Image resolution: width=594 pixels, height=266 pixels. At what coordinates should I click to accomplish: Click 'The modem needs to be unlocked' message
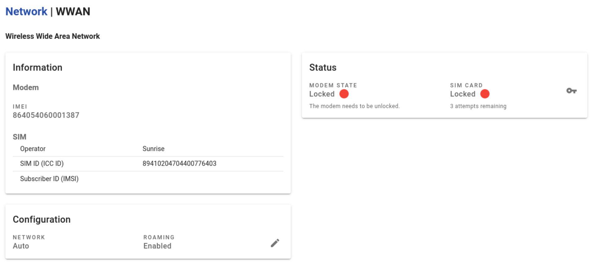pyautogui.click(x=354, y=106)
